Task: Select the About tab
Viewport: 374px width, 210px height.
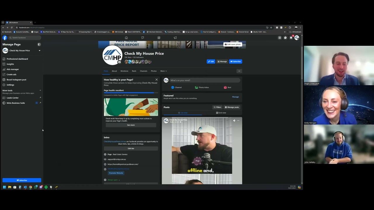Action: click(x=114, y=71)
